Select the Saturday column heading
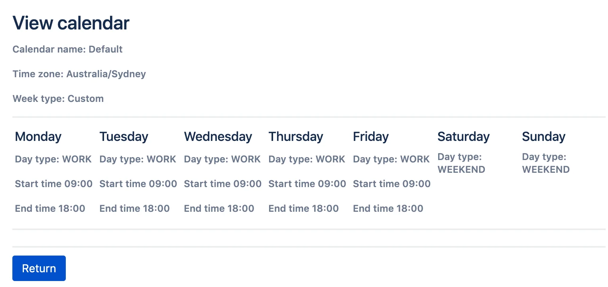 pyautogui.click(x=464, y=137)
